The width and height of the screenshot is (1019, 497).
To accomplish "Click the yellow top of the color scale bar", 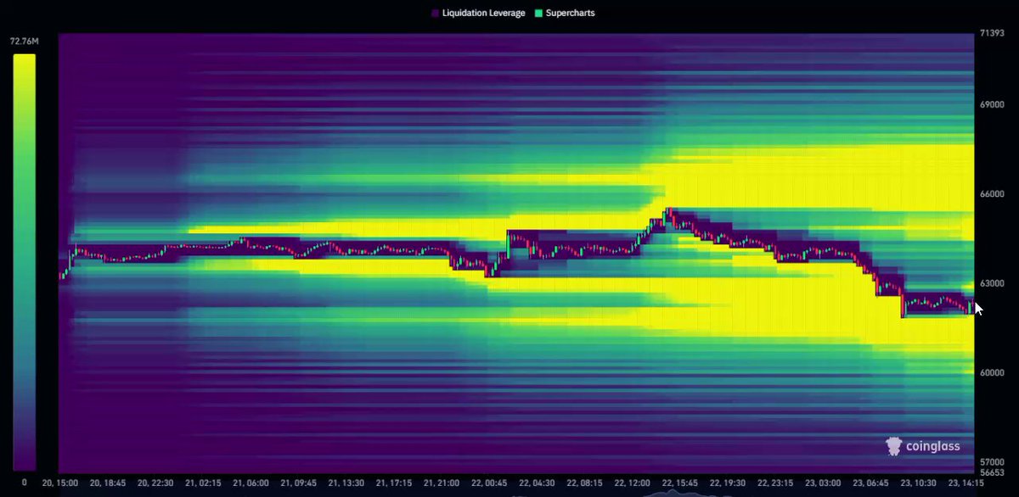I will [25, 61].
